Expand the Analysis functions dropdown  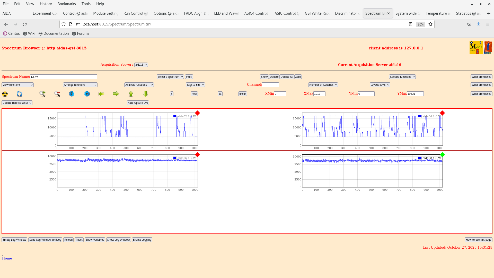coord(139,85)
